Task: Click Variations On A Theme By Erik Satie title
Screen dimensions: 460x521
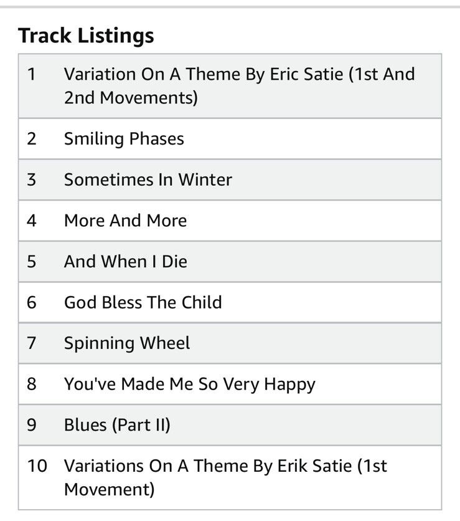Action: (x=225, y=477)
